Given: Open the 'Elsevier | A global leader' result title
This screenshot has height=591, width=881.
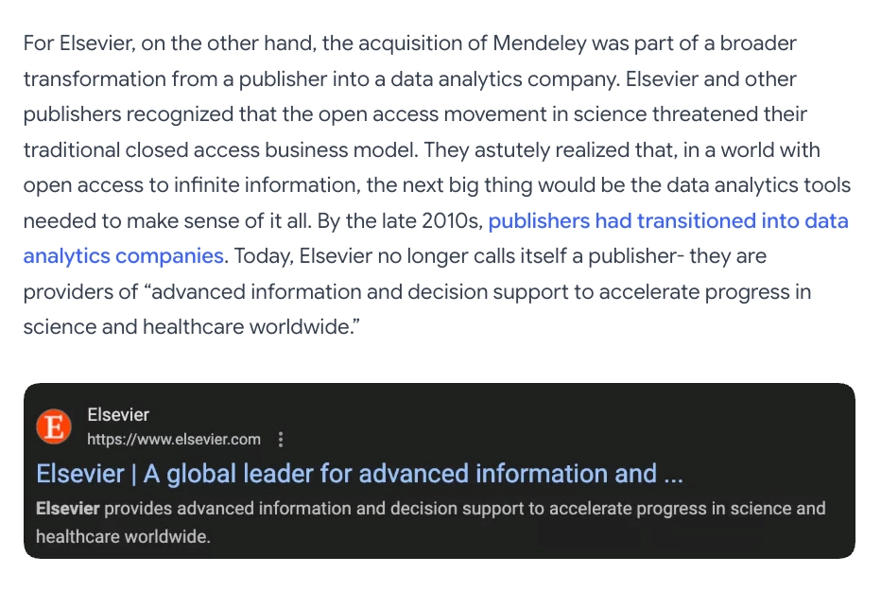Looking at the screenshot, I should [x=359, y=474].
